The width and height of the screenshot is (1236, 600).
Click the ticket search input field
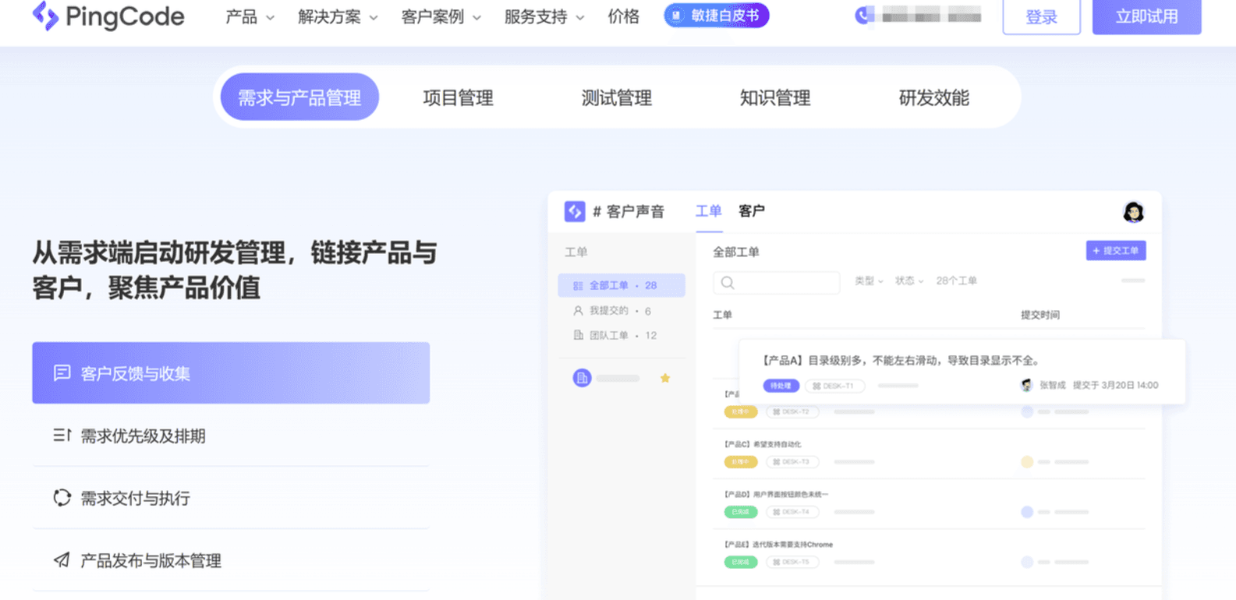(776, 283)
